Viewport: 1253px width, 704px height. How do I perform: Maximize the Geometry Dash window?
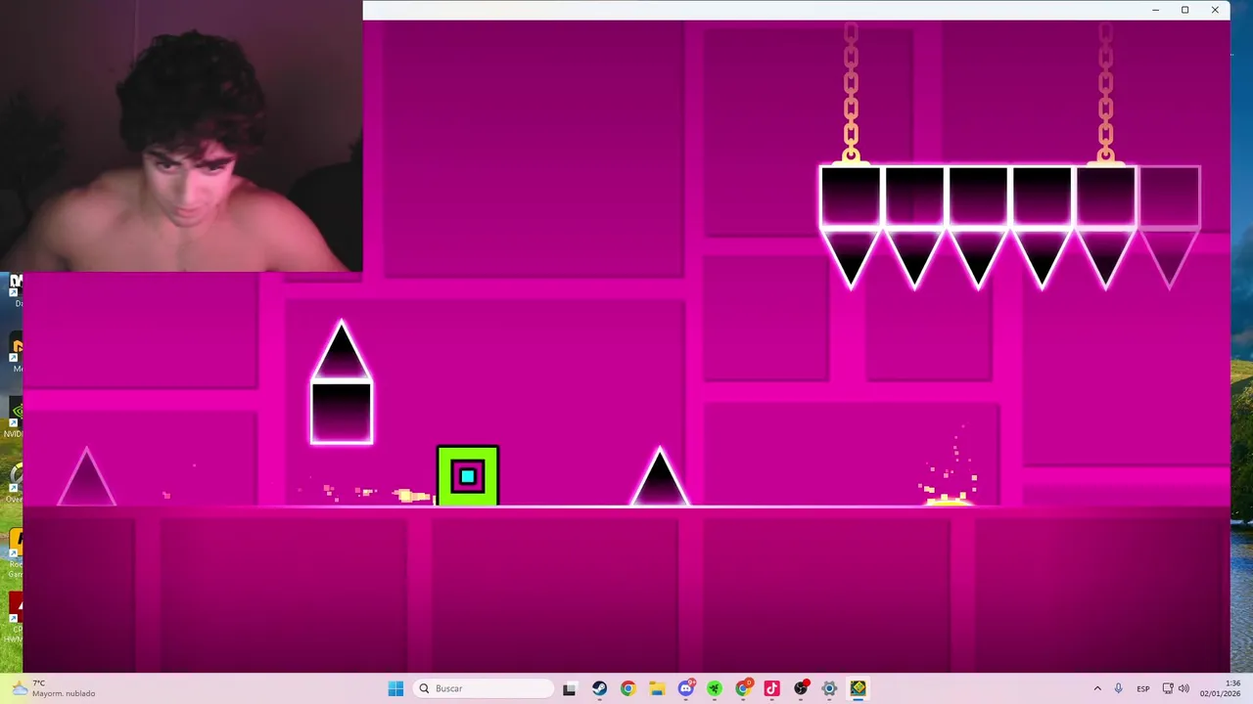click(x=1184, y=10)
